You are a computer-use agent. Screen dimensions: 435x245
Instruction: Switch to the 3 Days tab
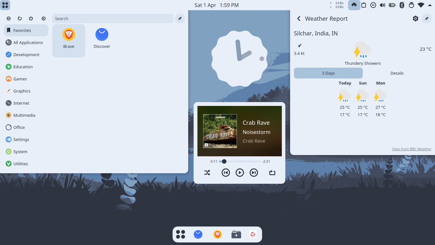click(328, 73)
